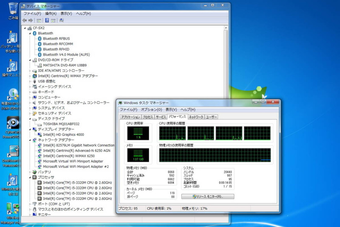Click the CPU 使用率 gauge showing 1%
Screen dimensions: 340x227
138,133
